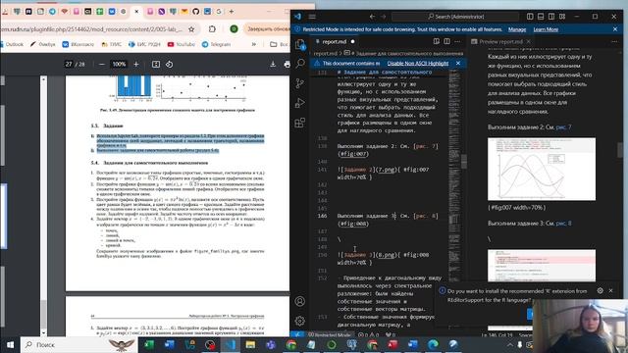Switch to the GitHub tab in Chrome
Screen dimensions: 628x353
tap(196, 12)
